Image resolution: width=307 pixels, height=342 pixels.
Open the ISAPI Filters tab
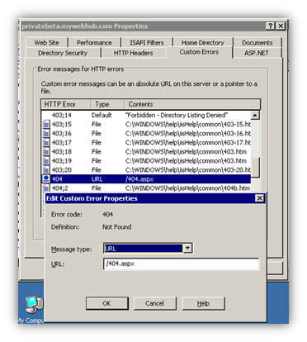point(147,43)
